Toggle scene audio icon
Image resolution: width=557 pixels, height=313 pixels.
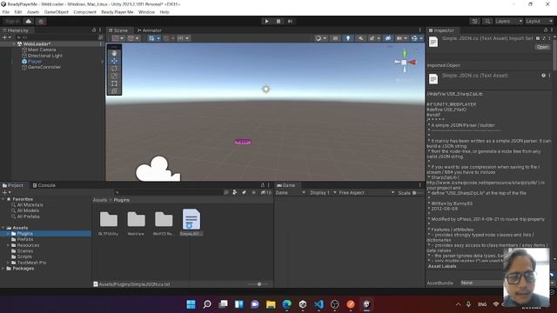[360, 38]
